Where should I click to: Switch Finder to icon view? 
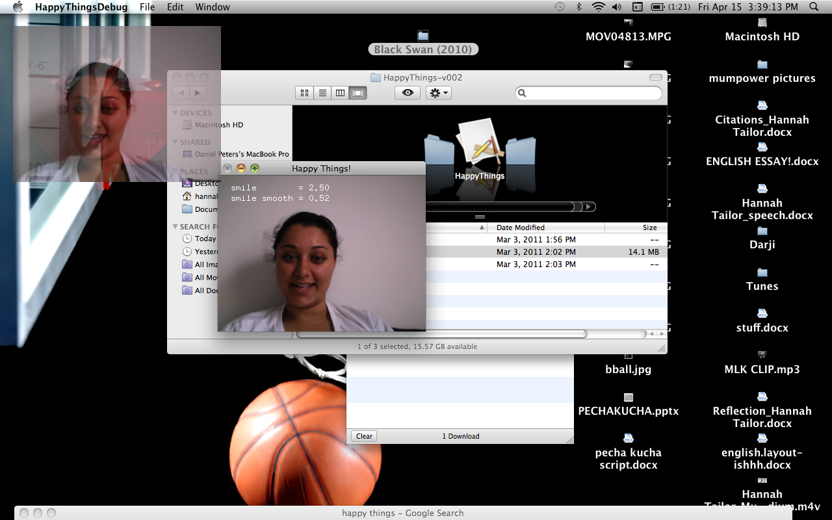[x=304, y=93]
